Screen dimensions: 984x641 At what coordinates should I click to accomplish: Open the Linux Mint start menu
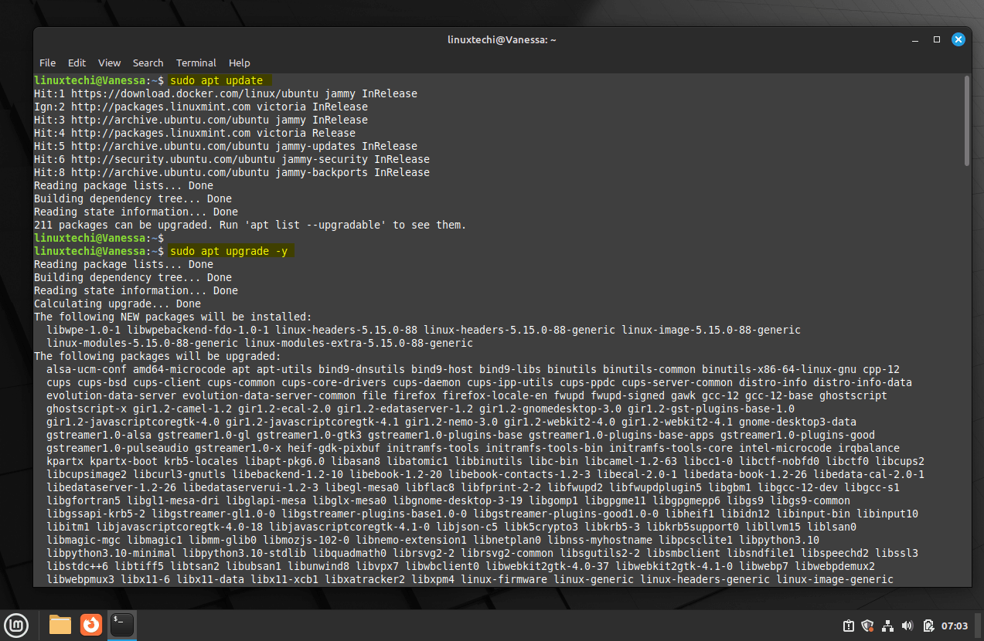(x=16, y=626)
